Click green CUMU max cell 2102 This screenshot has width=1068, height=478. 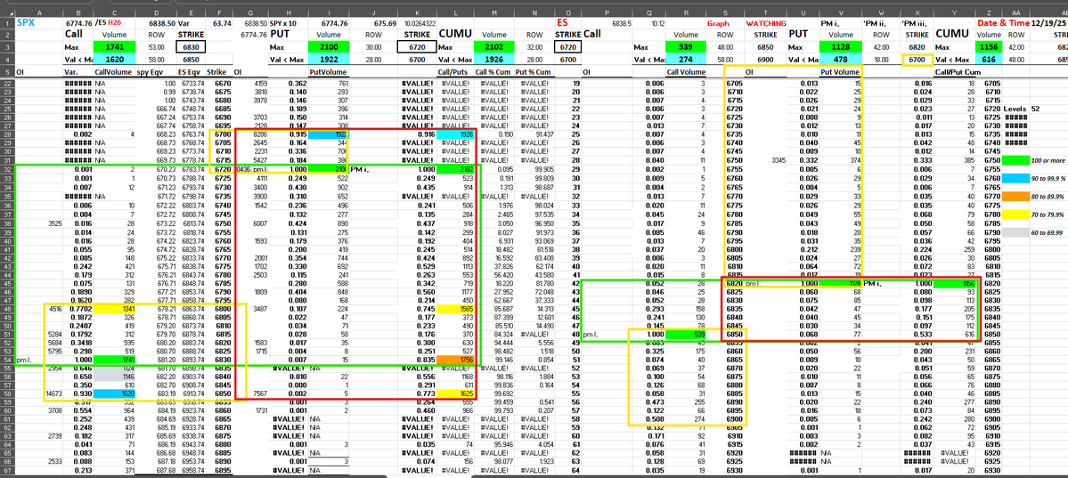pyautogui.click(x=494, y=47)
